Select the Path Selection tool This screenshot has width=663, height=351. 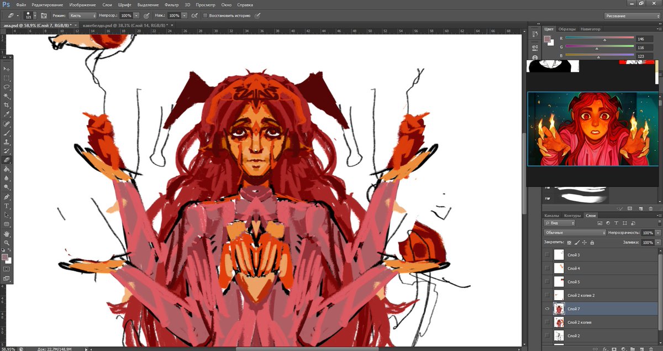click(7, 215)
